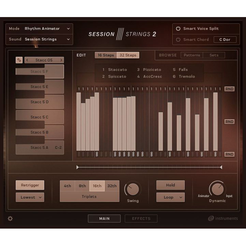Toggle the Hold button
Image resolution: width=246 pixels, height=246 pixels.
[x=170, y=185]
